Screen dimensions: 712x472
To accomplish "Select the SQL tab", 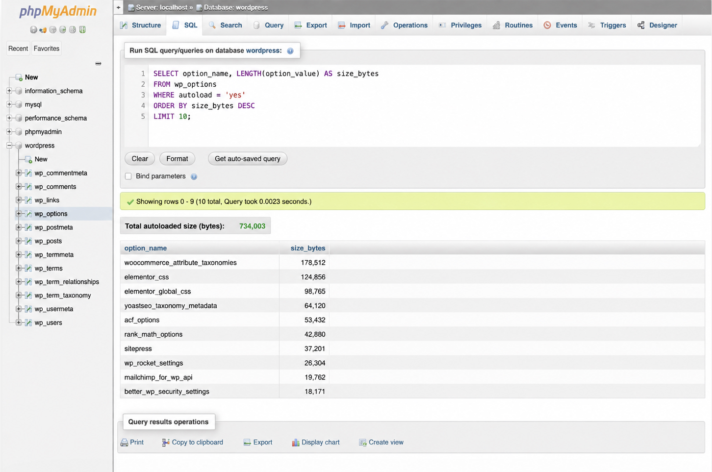I will click(185, 25).
